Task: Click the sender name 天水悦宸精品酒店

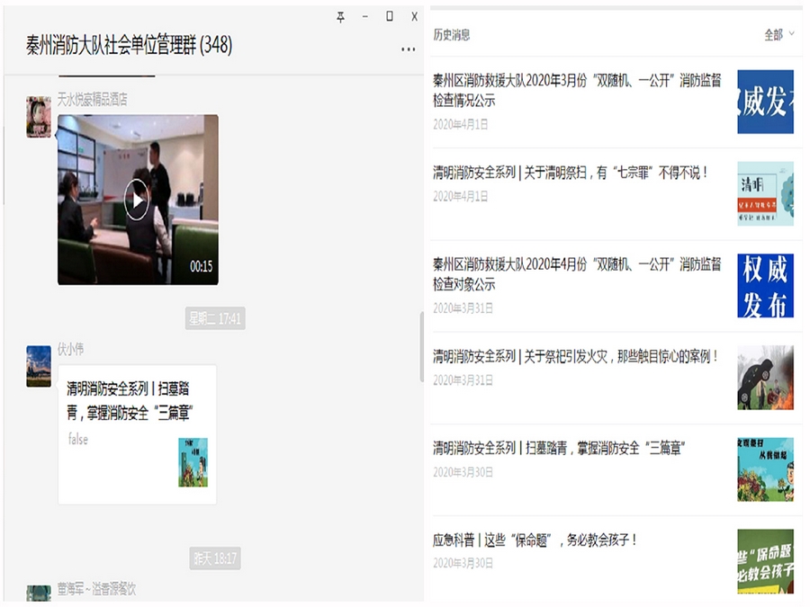Action: [92, 99]
